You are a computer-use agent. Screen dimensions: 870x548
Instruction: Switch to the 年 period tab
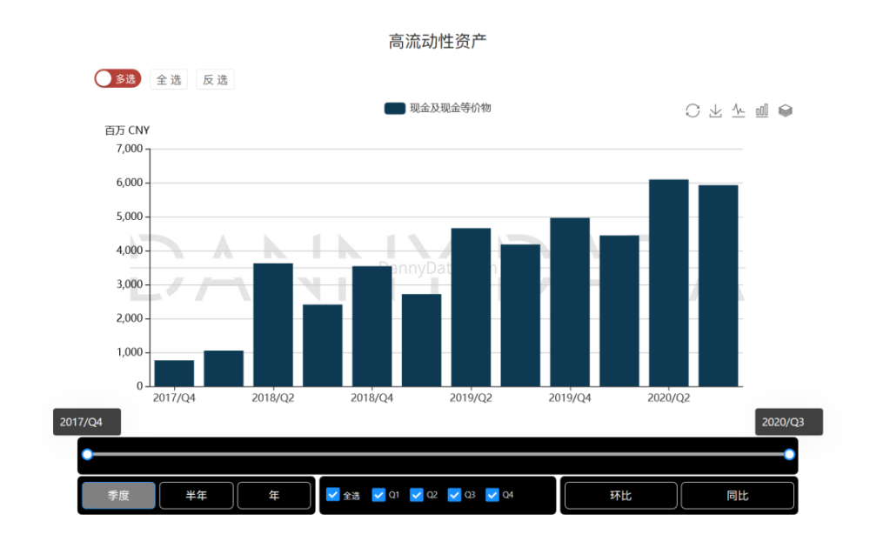[274, 495]
